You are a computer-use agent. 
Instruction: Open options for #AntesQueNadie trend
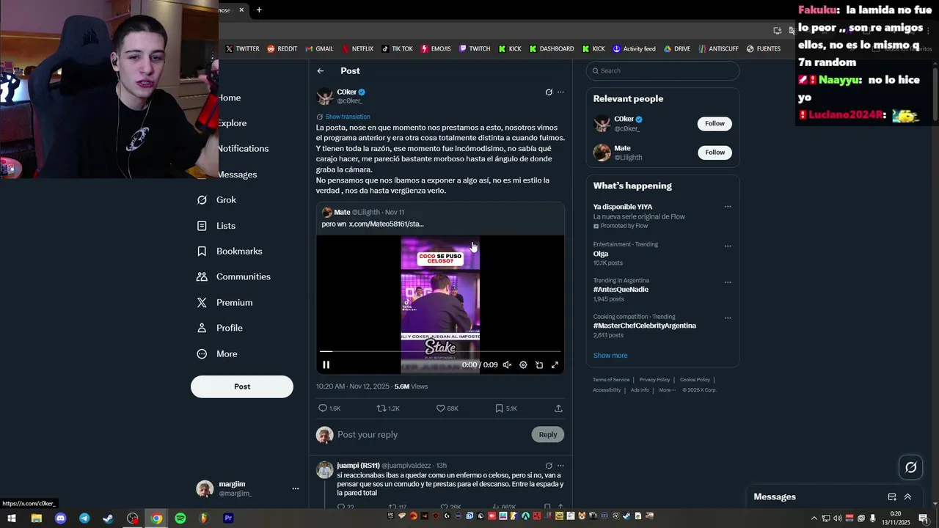pos(728,282)
